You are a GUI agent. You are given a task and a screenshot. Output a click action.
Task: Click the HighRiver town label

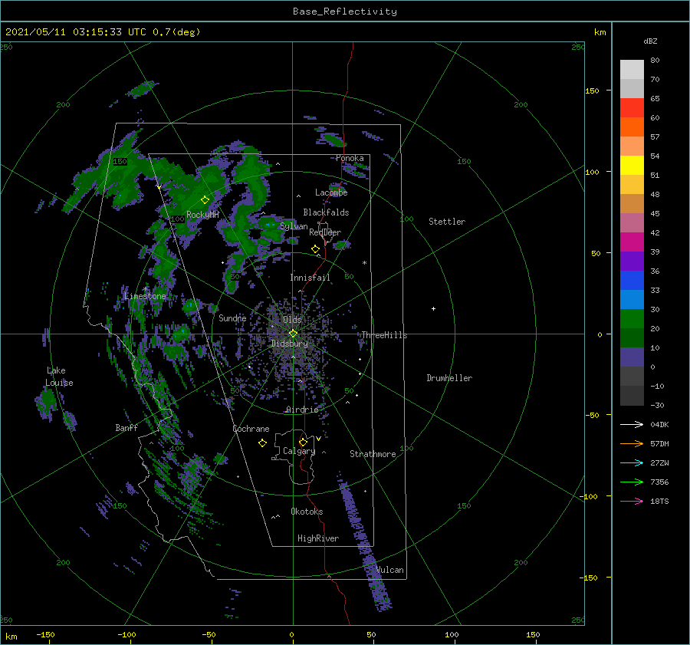318,538
